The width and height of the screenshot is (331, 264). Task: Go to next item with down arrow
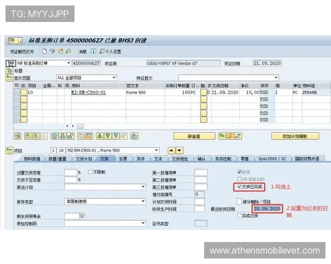(x=179, y=150)
